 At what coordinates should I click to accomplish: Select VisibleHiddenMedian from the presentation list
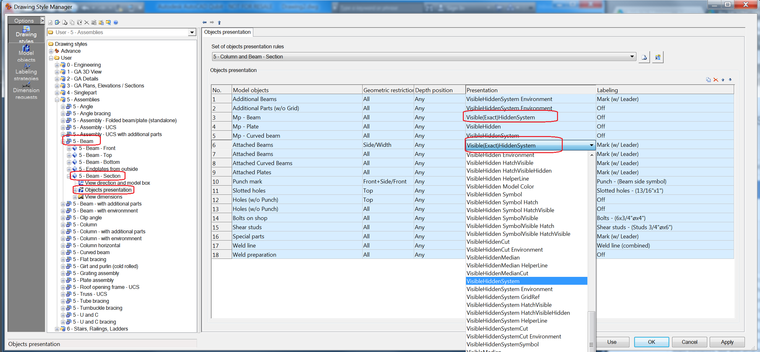click(x=493, y=257)
